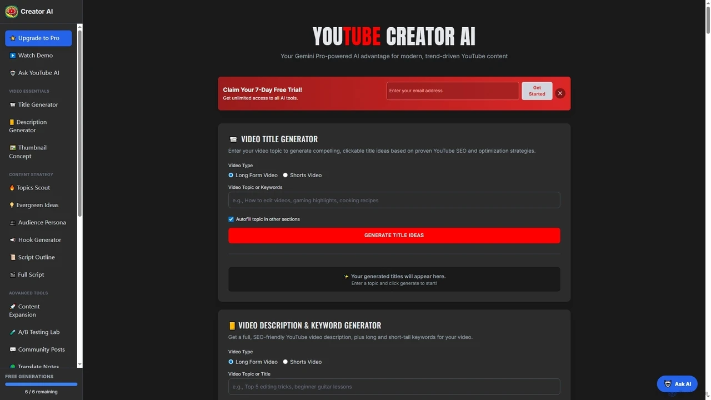Select Shorts Video in Description Generator
This screenshot has height=400, width=711.
[286, 362]
